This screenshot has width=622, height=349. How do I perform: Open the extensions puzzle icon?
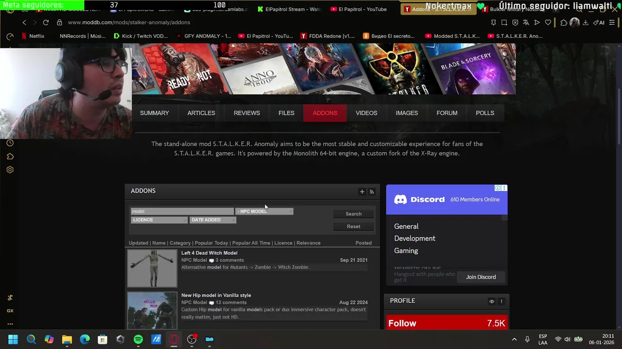(564, 22)
